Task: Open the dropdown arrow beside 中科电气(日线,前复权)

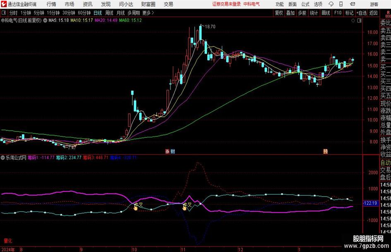Action: click(x=45, y=20)
